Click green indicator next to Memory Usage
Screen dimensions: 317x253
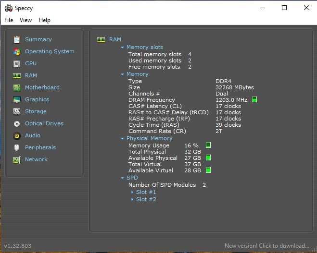(x=208, y=145)
